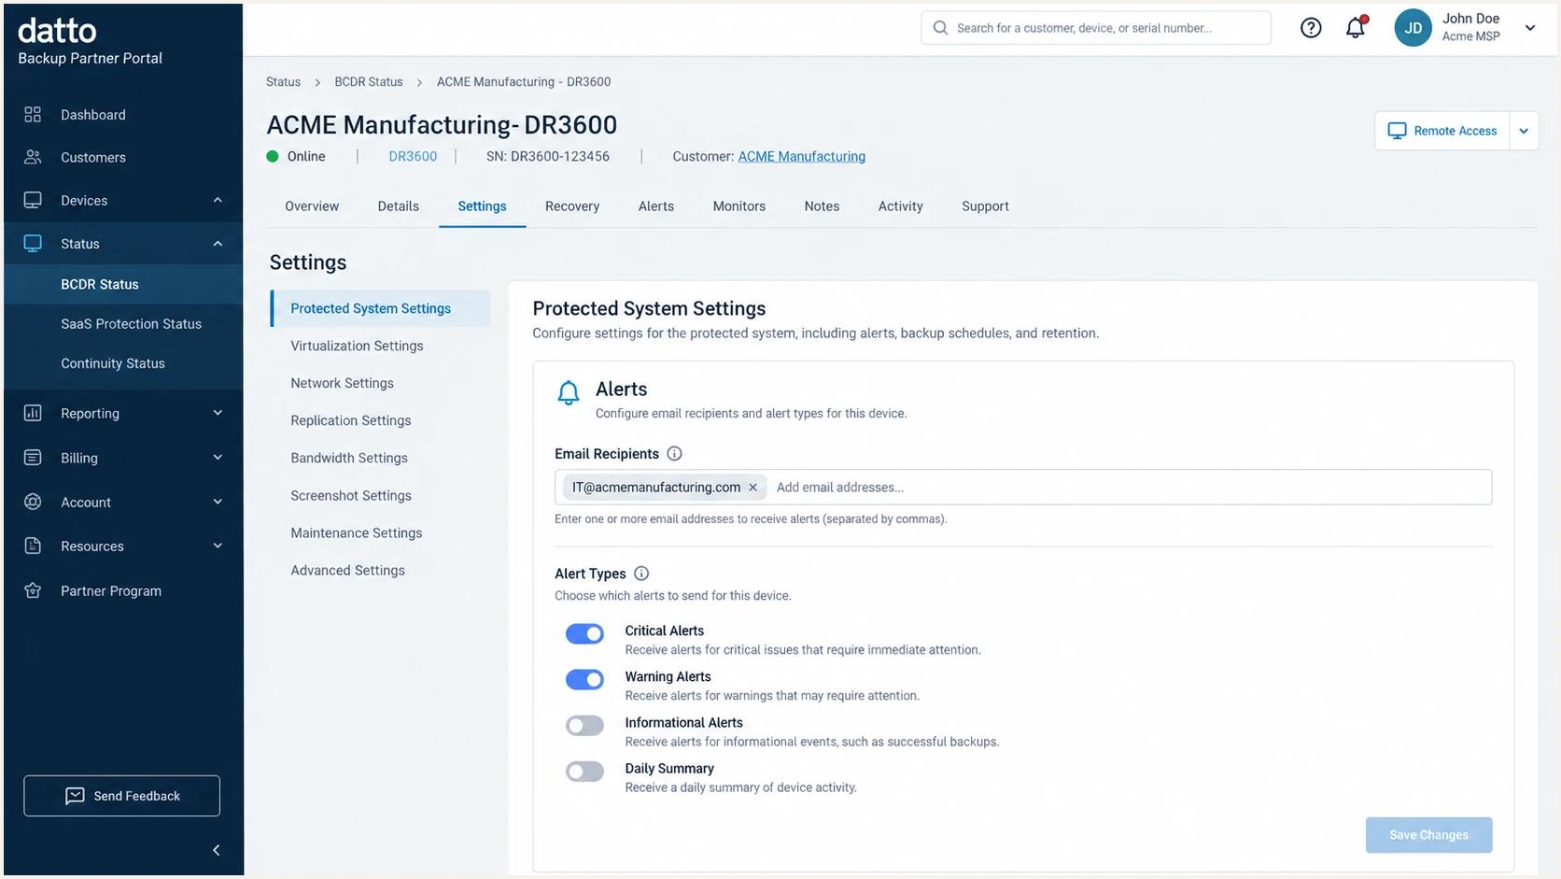Enable the Daily Summary toggle

click(x=584, y=772)
